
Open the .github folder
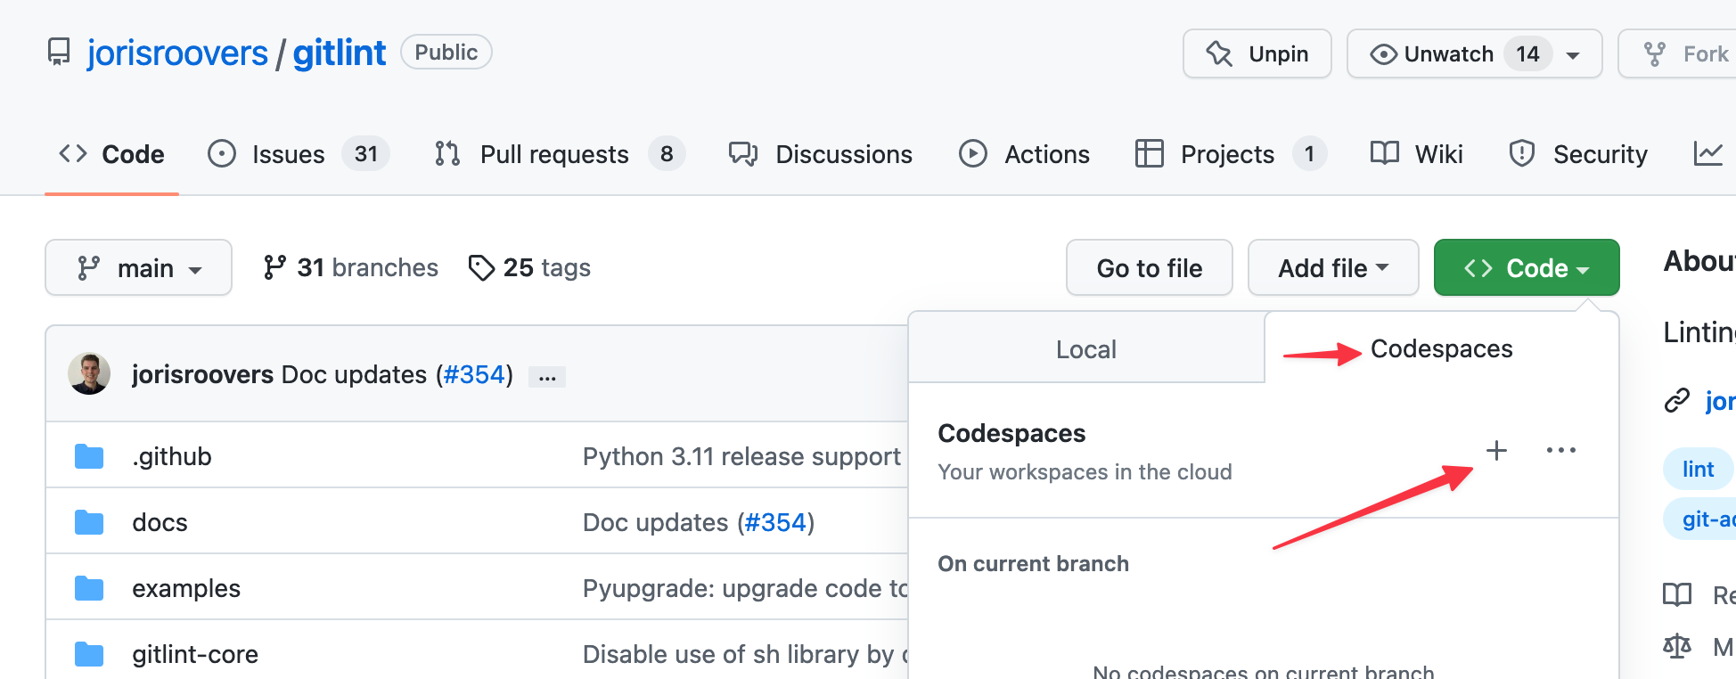pos(172,456)
